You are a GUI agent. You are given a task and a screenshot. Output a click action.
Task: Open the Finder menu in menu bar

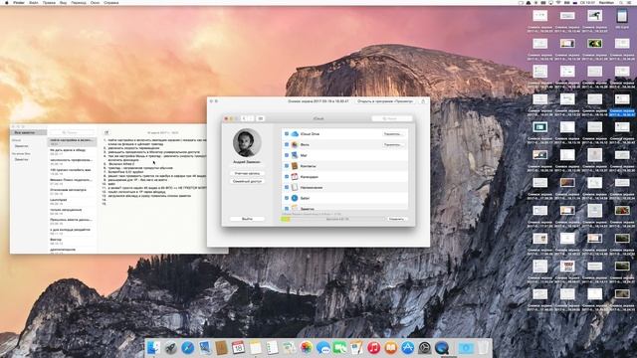(x=19, y=2)
